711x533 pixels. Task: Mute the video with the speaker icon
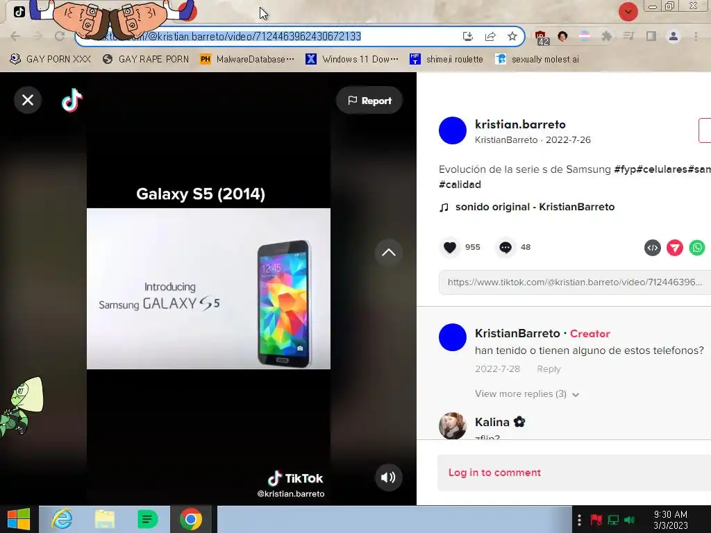point(388,477)
